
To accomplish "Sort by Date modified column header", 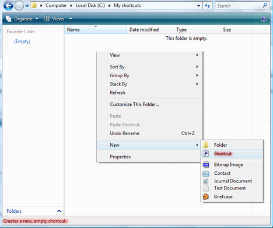I will point(150,30).
